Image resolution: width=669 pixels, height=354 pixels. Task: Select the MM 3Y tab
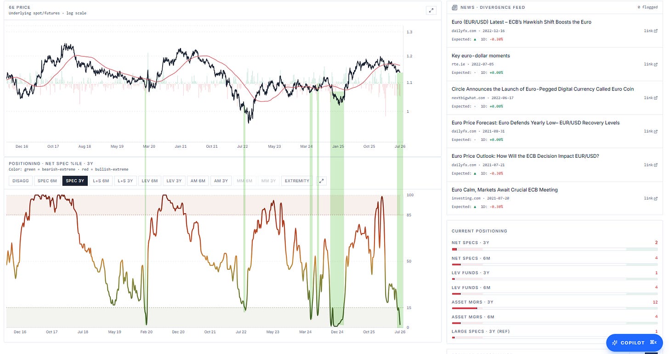coord(268,181)
